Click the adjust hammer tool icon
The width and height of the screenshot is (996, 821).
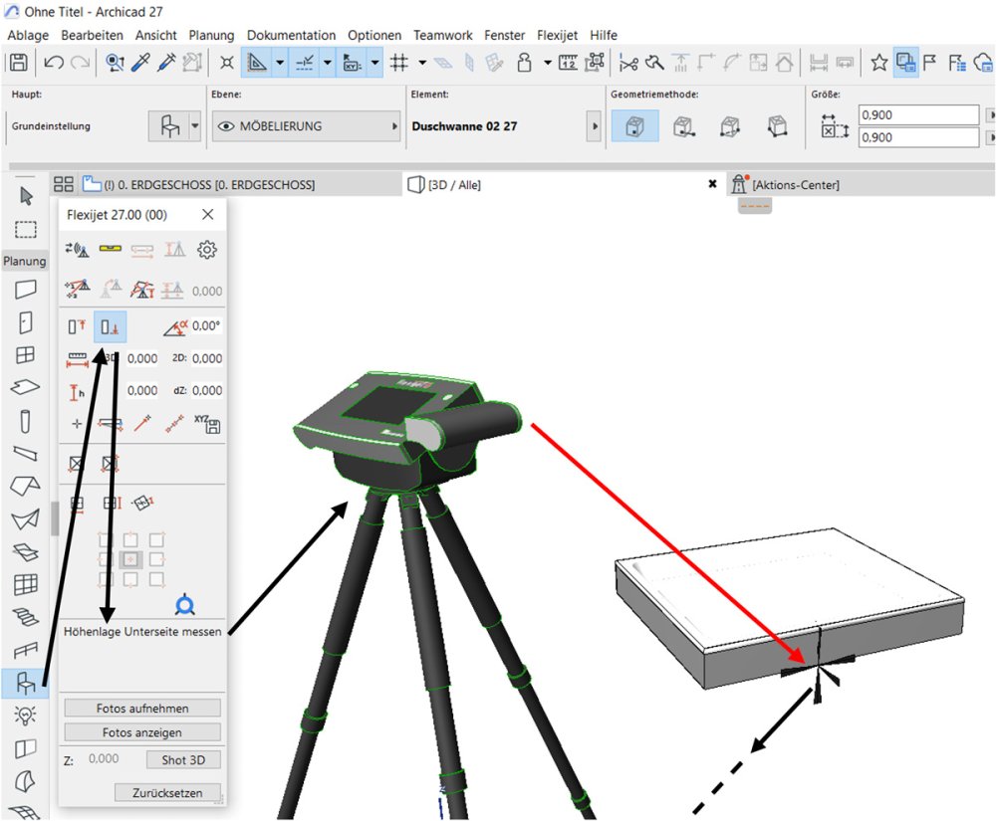click(654, 62)
